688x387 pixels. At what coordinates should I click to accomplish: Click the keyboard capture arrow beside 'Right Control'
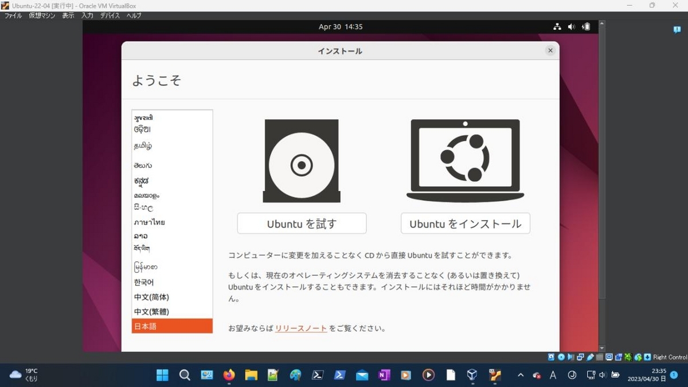click(647, 357)
